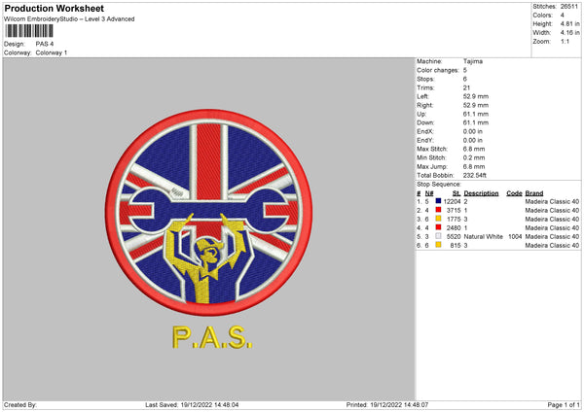Select the Natural White swatch in row 5
This screenshot has width=584, height=412.
pyautogui.click(x=438, y=236)
